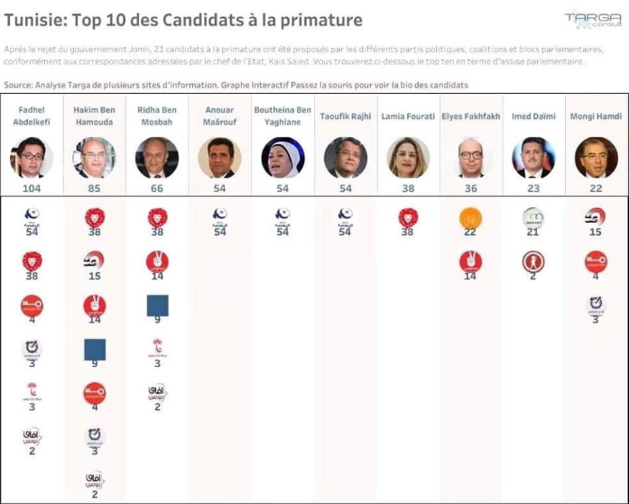Click orange party icon under Elyes Fakhfakh

coord(468,217)
